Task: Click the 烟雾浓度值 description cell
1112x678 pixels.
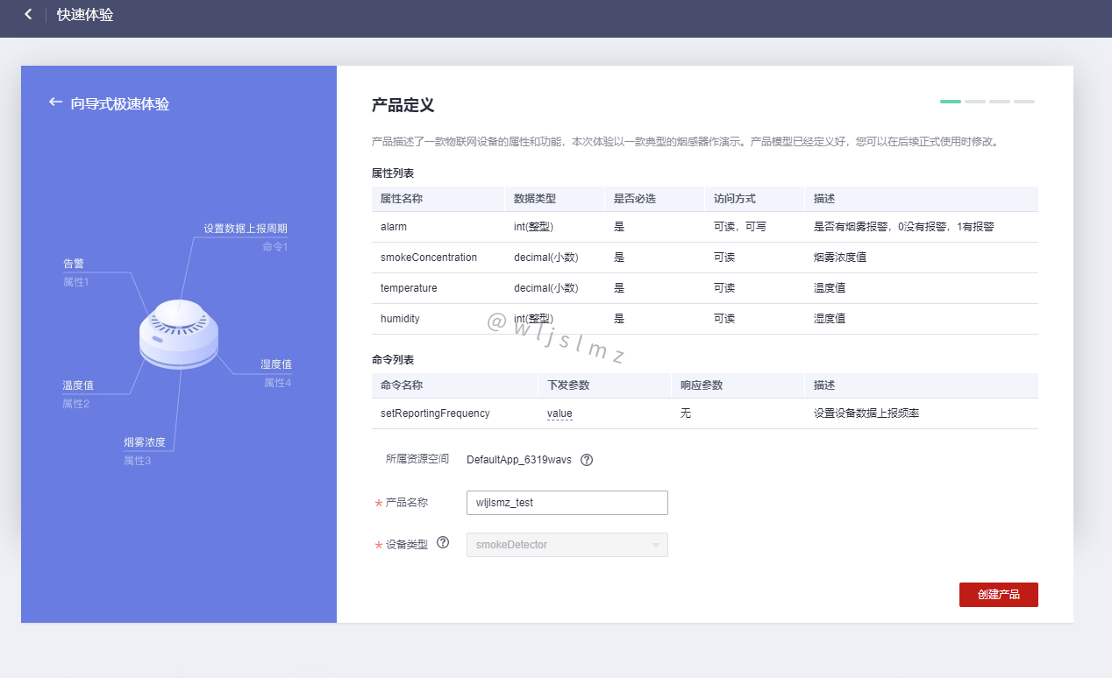Action: point(840,258)
